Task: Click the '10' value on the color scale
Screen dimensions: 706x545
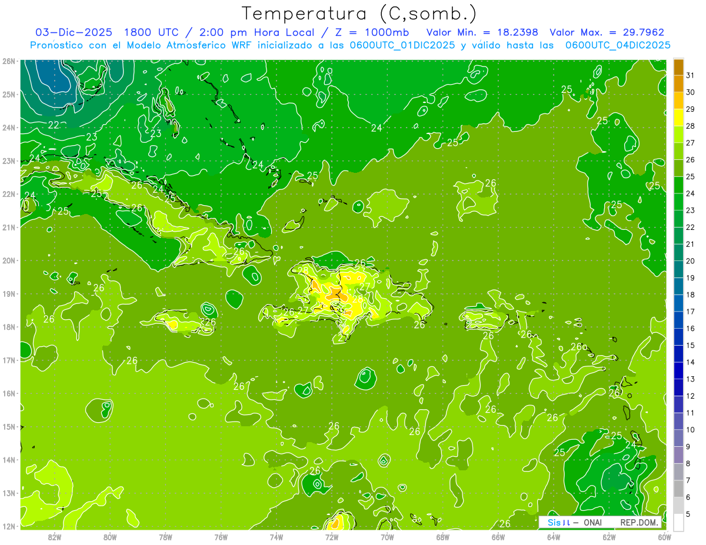Action: [691, 430]
